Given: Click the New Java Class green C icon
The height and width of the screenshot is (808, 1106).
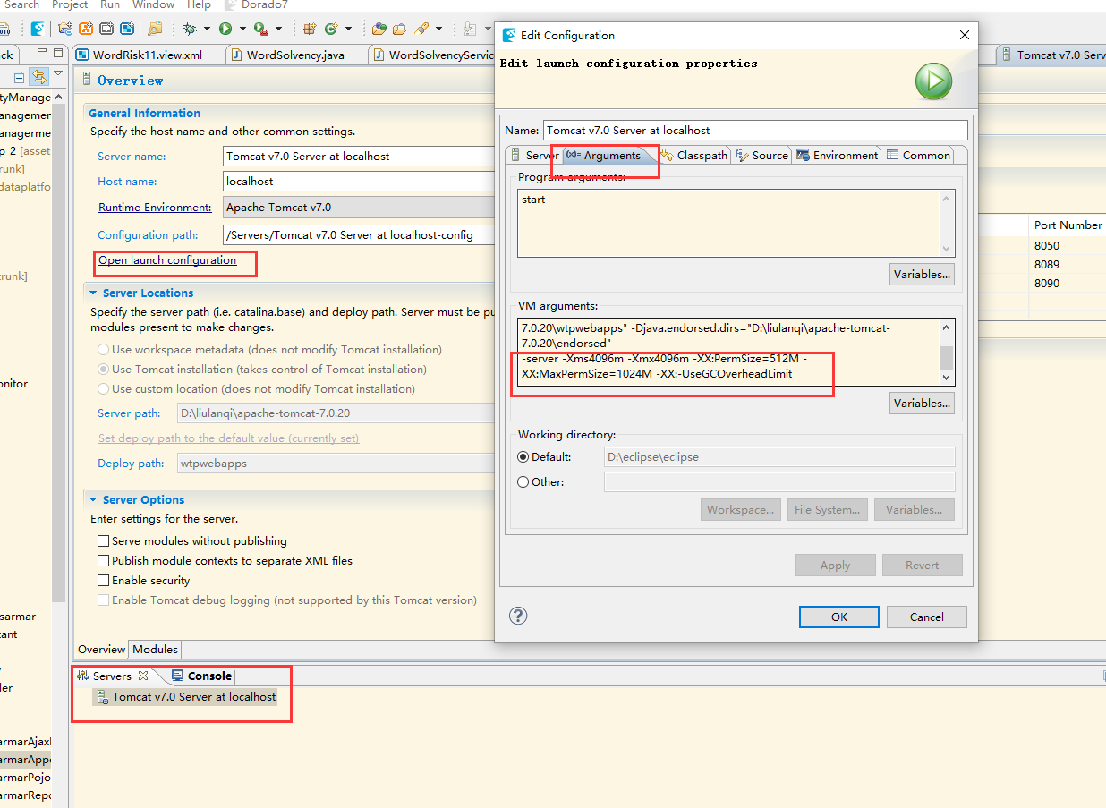Looking at the screenshot, I should click(x=330, y=29).
